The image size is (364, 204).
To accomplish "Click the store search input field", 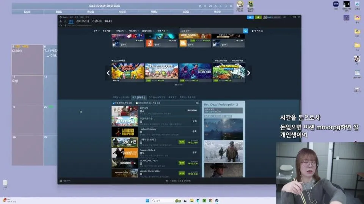I will 211,31.
